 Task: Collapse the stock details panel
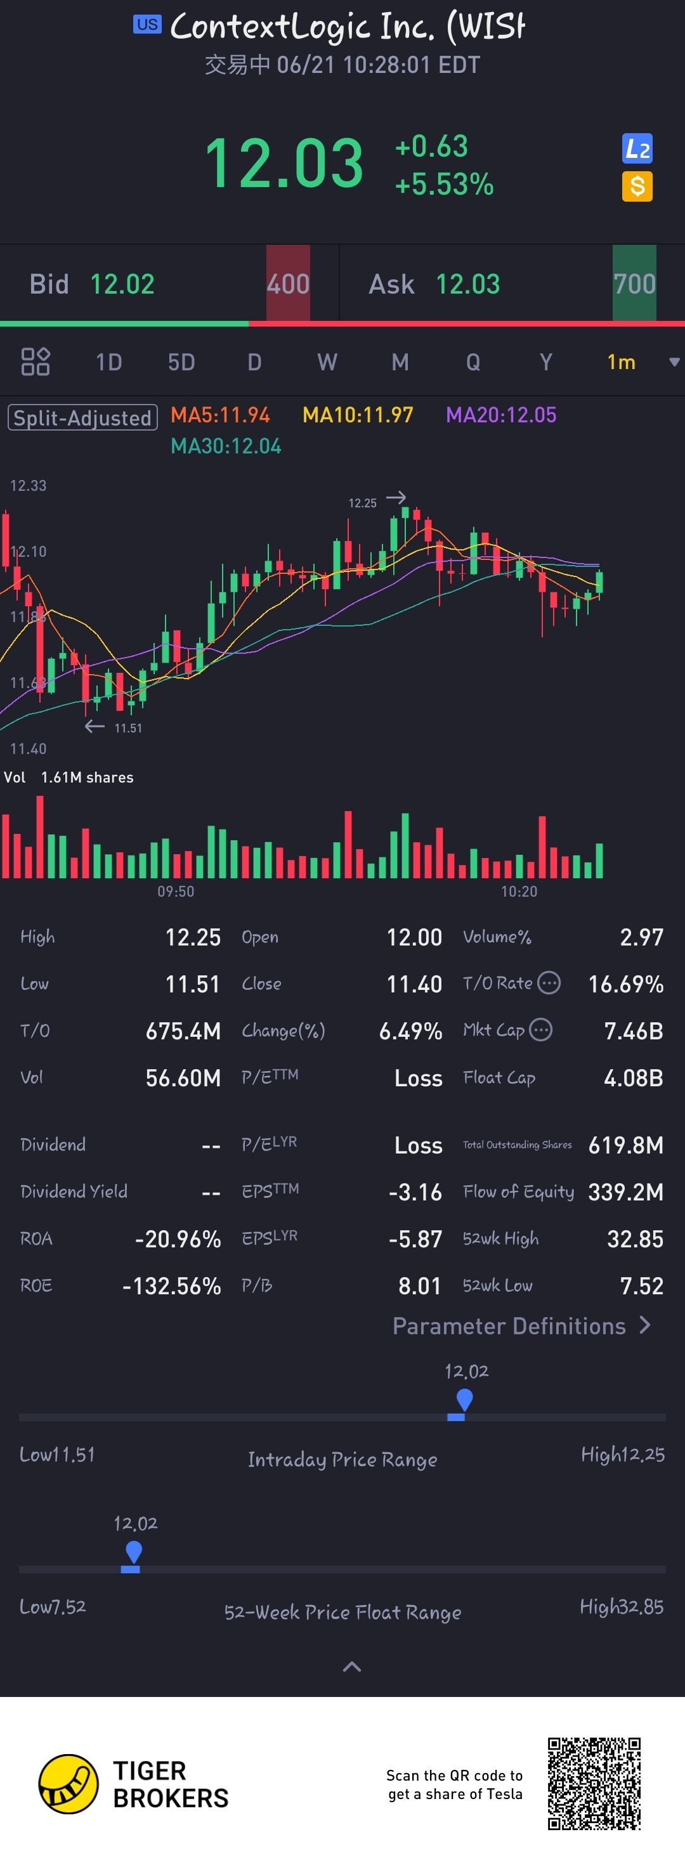tap(351, 1667)
